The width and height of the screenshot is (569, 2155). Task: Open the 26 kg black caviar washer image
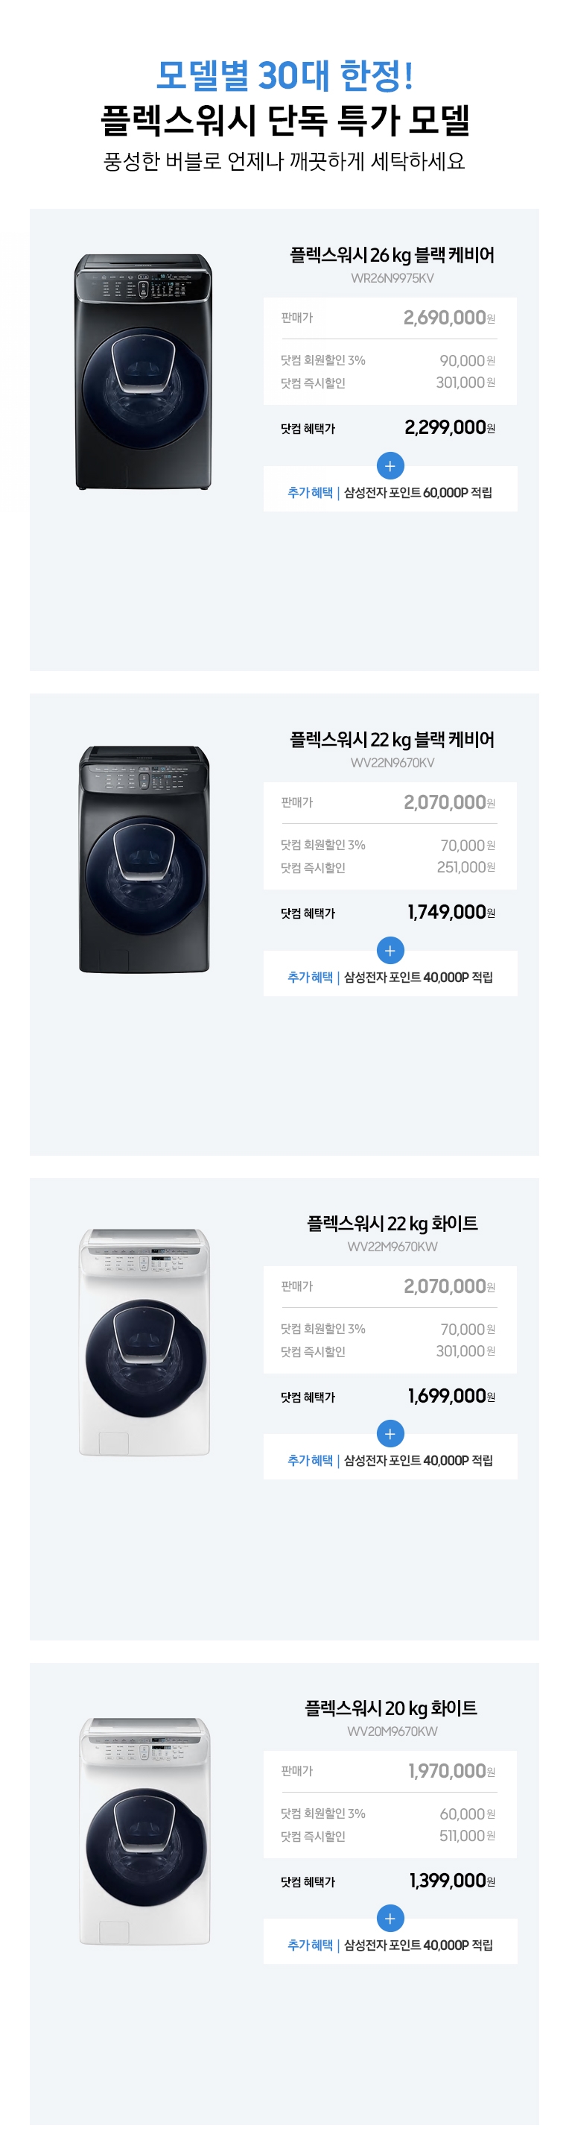pyautogui.click(x=144, y=371)
